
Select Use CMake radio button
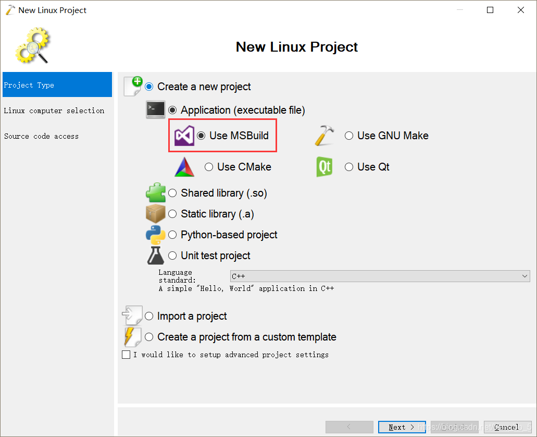(x=209, y=167)
